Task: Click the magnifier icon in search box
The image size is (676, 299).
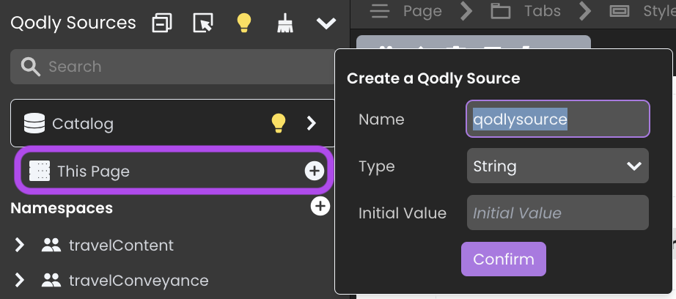Action: tap(31, 67)
